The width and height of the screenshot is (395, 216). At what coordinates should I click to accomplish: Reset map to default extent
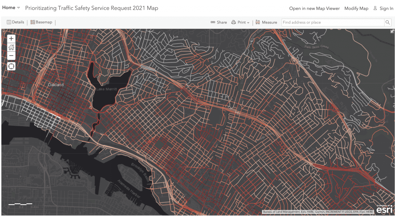pos(11,47)
